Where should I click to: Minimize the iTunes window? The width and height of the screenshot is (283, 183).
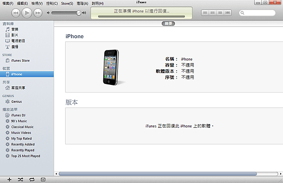258,2
